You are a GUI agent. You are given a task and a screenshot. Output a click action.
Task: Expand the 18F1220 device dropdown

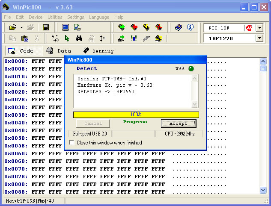[260, 38]
